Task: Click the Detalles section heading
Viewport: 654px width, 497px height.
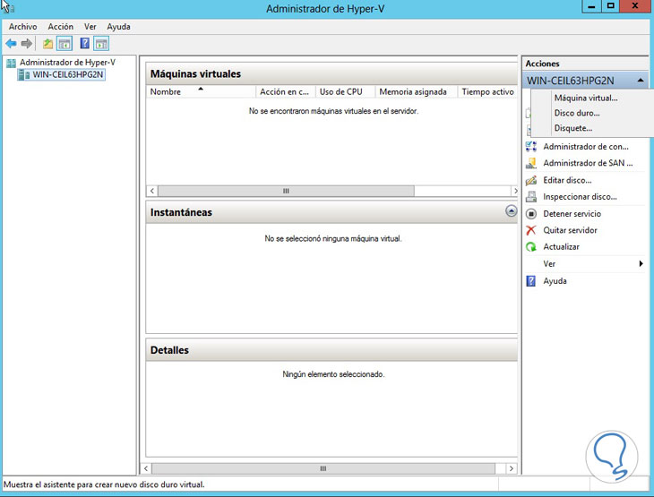Action: click(169, 350)
